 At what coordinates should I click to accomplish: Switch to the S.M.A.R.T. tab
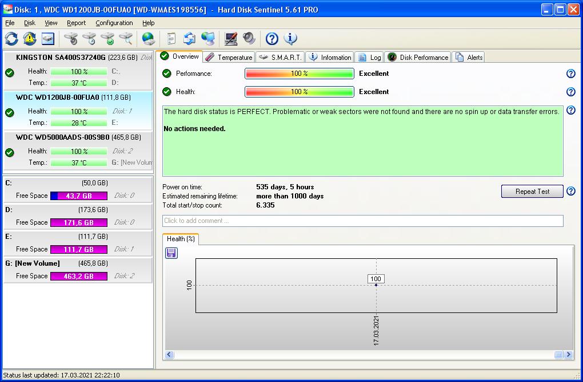(281, 57)
